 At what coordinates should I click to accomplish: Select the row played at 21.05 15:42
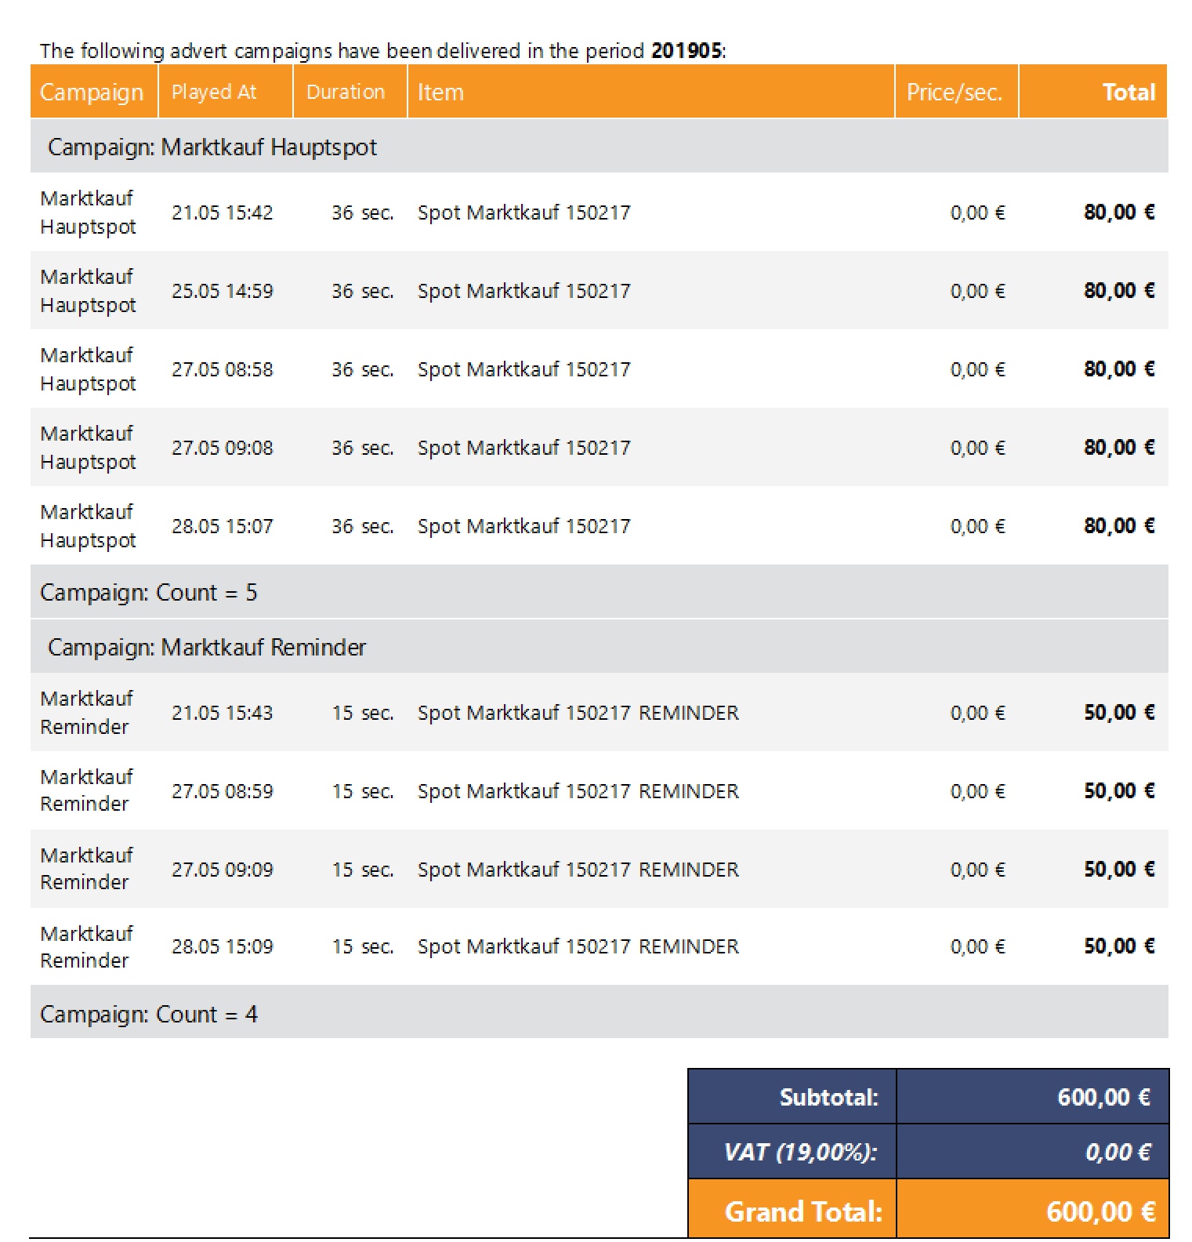point(600,212)
